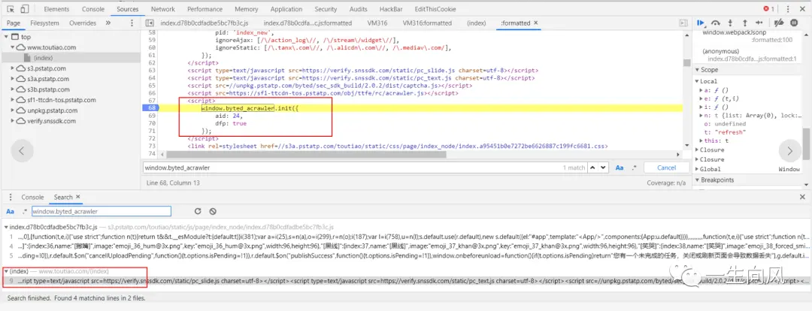The image size is (812, 311).
Task: Toggle regex in editor find bar
Action: click(x=634, y=168)
